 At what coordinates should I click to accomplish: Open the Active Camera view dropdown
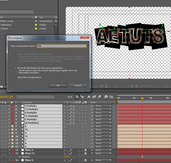[149, 86]
